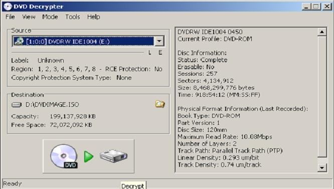This screenshot has height=189, width=334.
Task: Select the [1:0:0] DVDRW IDE1004 (E:) drive entry
Action: point(83,41)
